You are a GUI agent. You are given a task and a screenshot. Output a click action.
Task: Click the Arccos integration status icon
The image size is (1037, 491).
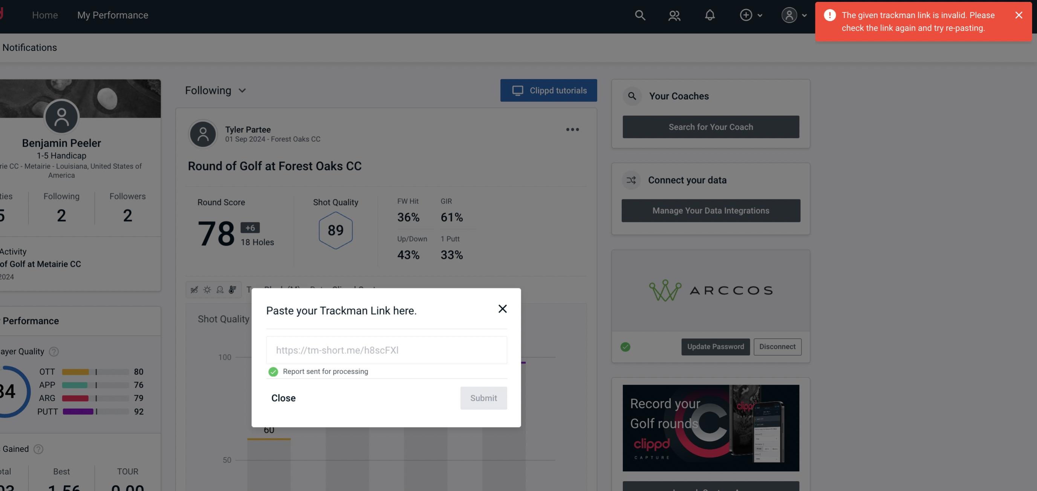click(x=626, y=346)
